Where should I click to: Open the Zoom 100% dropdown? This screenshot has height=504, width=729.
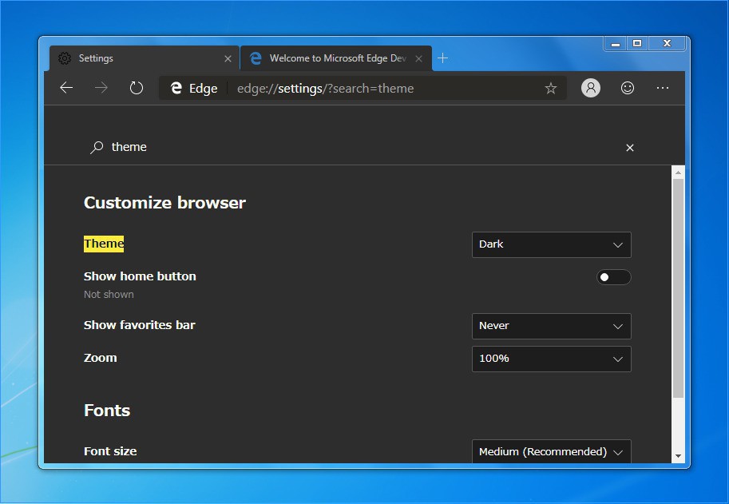(x=551, y=359)
